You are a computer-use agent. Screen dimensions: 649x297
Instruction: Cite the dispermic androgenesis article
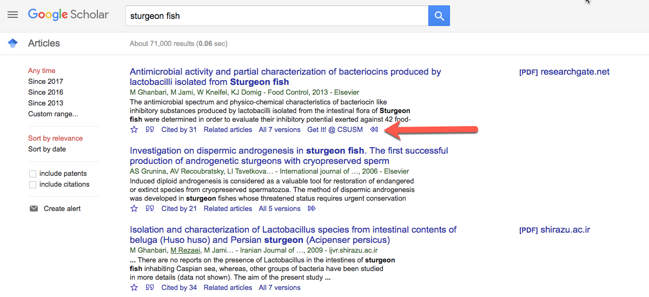tap(150, 209)
